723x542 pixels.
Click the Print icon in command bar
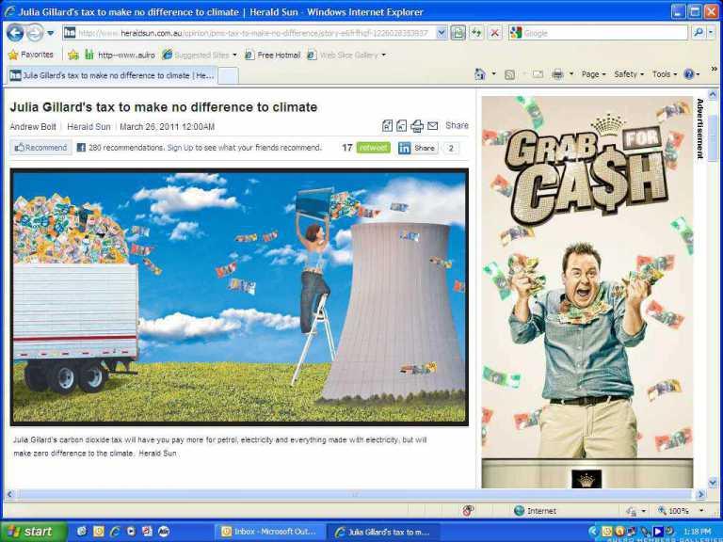coord(557,74)
